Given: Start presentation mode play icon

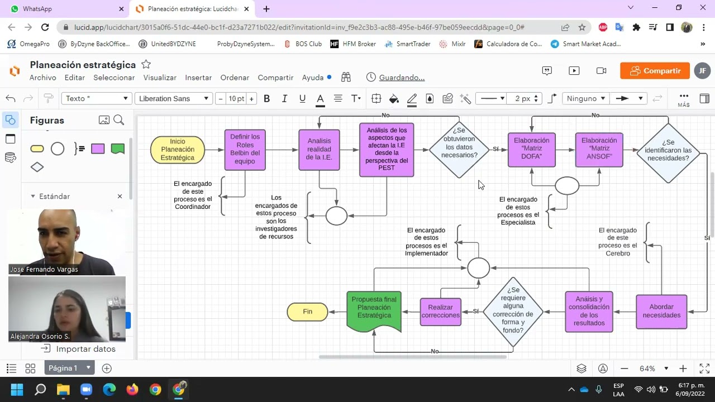Looking at the screenshot, I should click(x=574, y=71).
